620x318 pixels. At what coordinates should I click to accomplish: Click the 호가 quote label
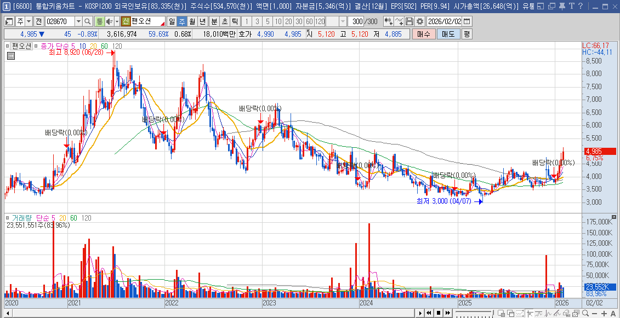coord(244,34)
